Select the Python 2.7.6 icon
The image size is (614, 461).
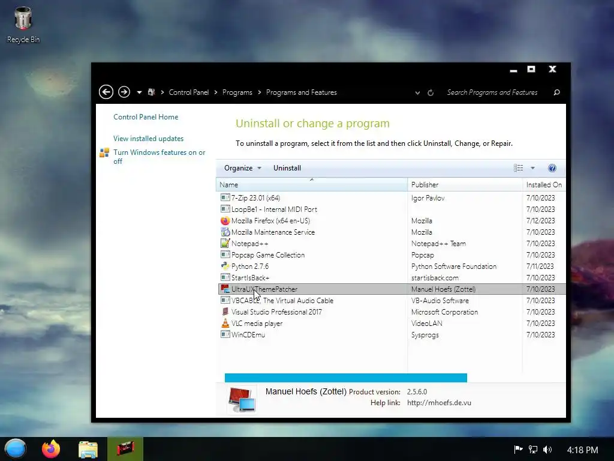pyautogui.click(x=225, y=266)
